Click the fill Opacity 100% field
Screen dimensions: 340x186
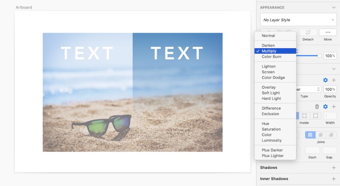click(330, 89)
